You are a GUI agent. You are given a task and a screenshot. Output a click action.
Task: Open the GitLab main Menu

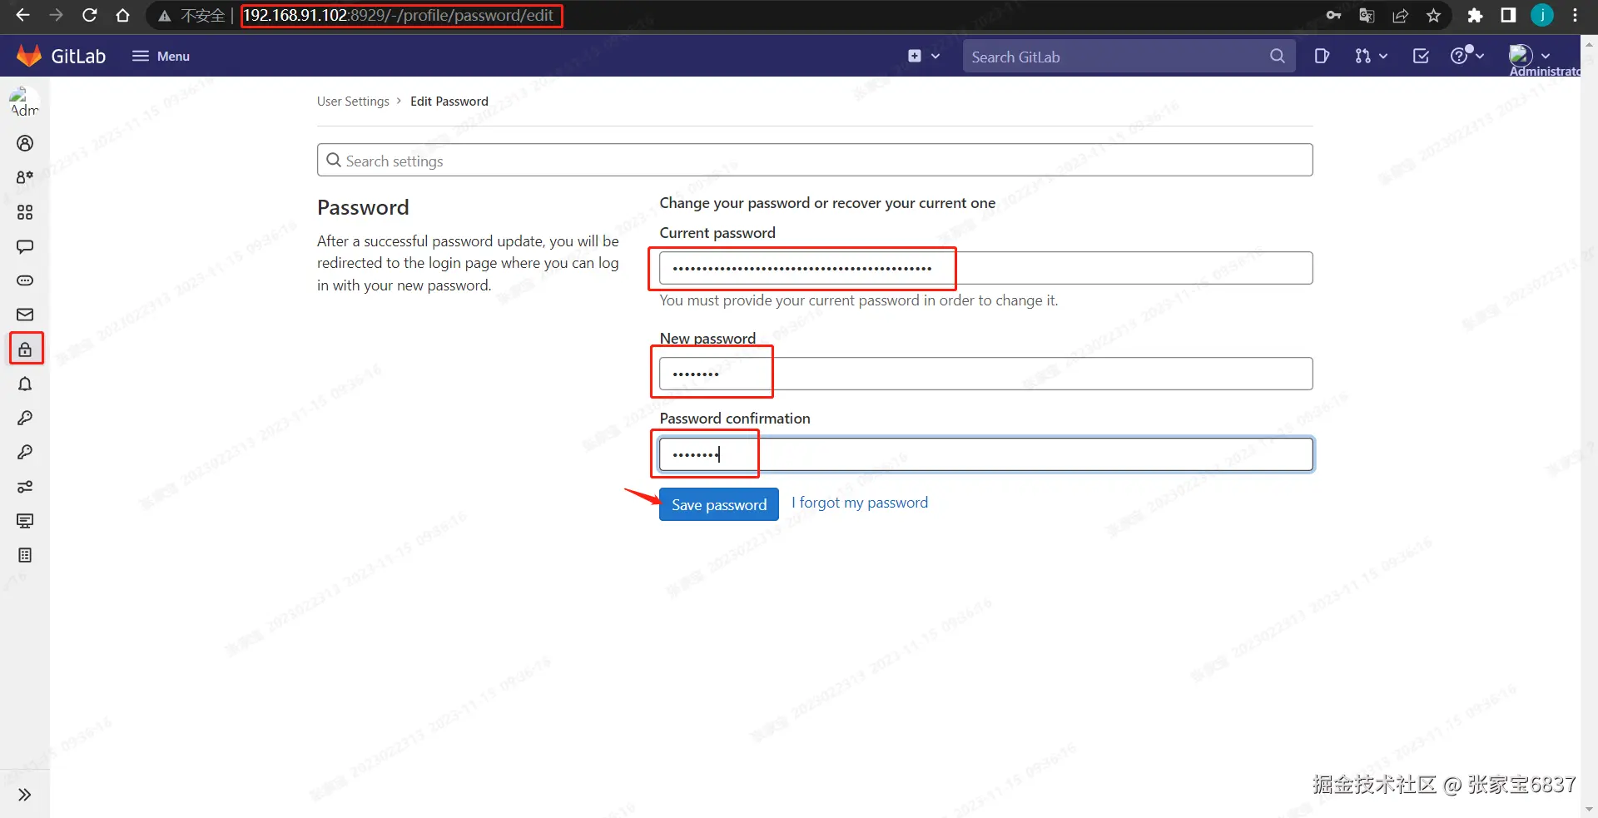click(x=161, y=56)
